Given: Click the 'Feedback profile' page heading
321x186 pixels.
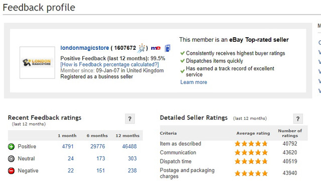Looking at the screenshot, I should pyautogui.click(x=39, y=8).
